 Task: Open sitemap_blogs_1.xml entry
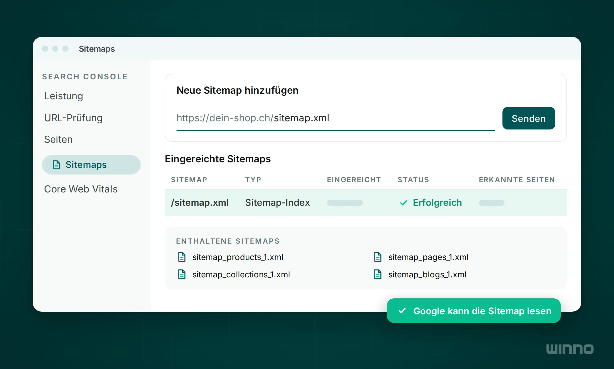pos(427,274)
